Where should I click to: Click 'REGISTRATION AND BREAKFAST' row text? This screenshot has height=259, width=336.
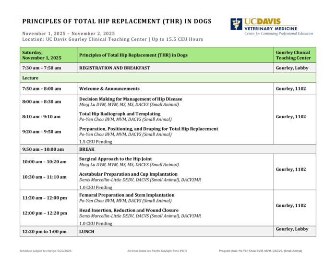pos(114,68)
